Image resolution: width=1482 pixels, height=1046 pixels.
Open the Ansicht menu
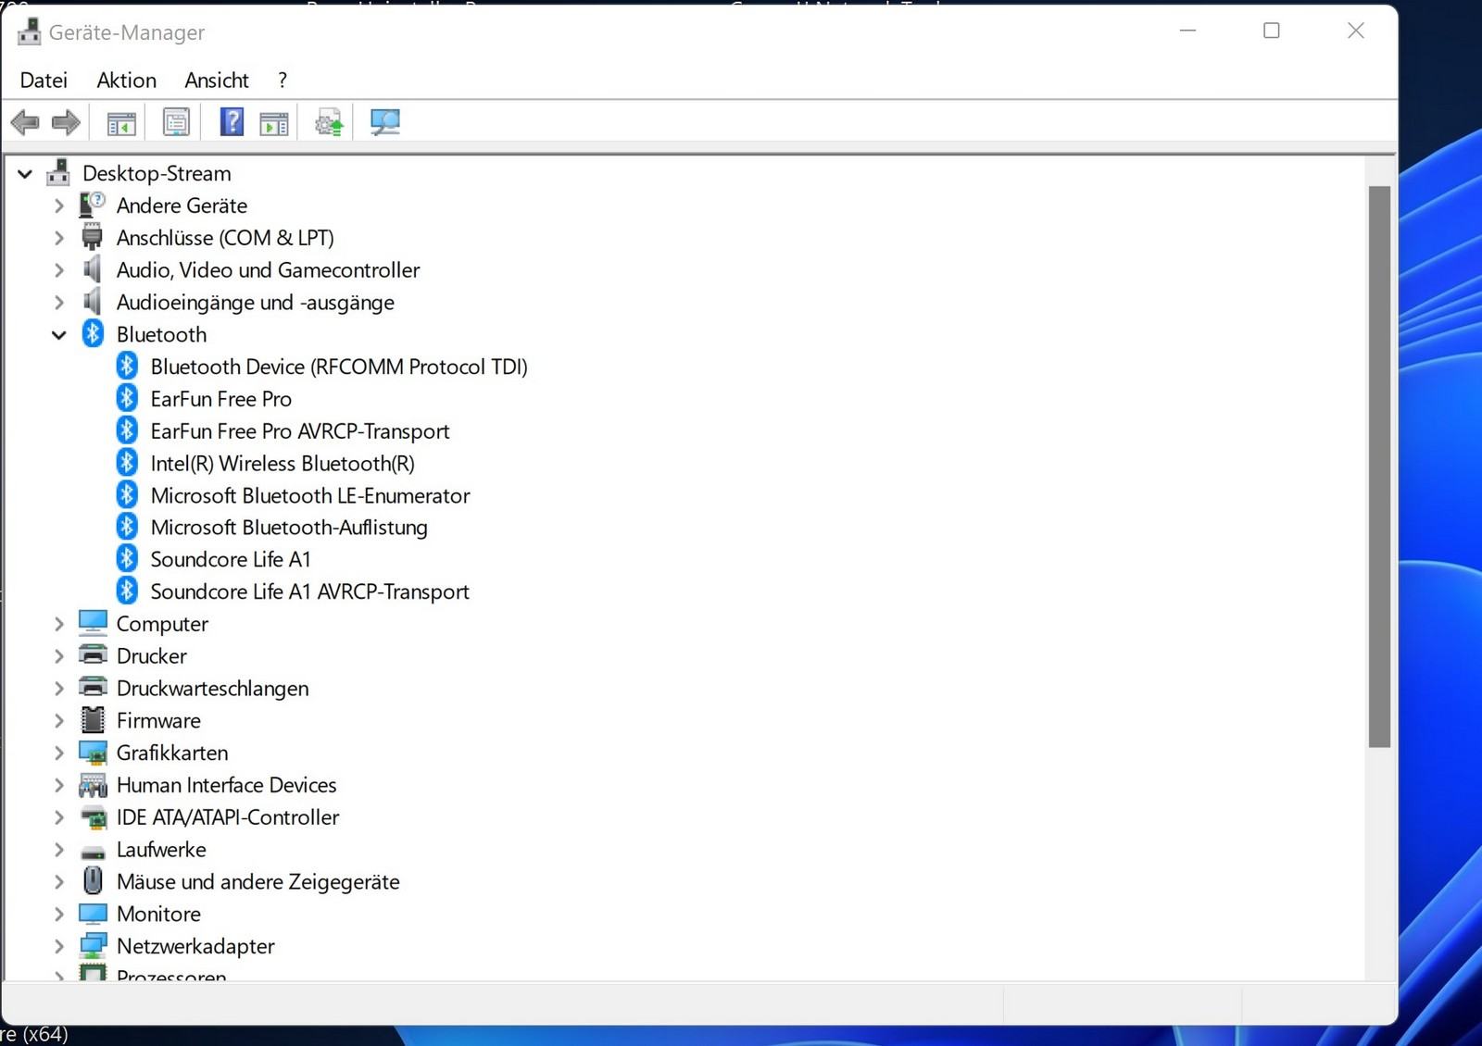(x=216, y=80)
